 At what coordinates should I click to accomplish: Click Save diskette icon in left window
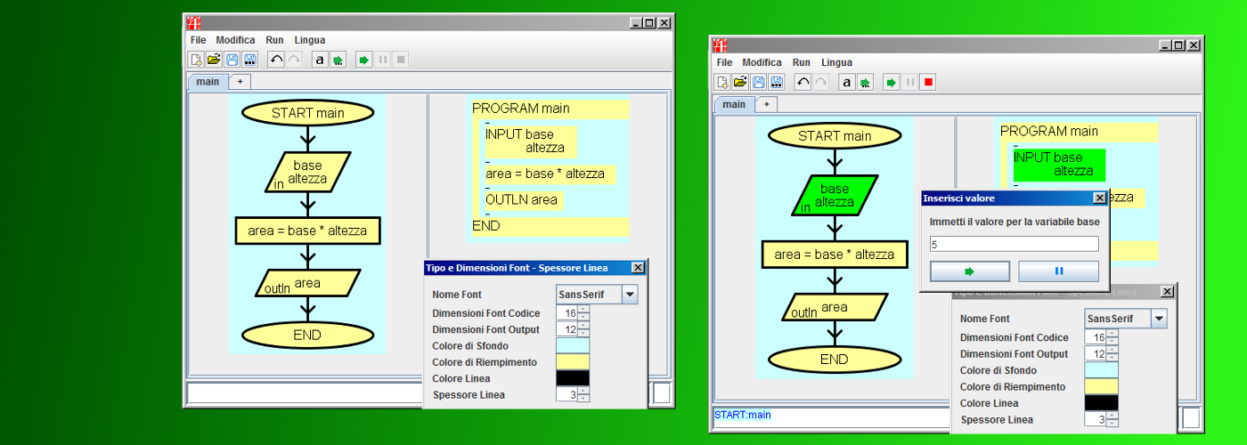[232, 60]
